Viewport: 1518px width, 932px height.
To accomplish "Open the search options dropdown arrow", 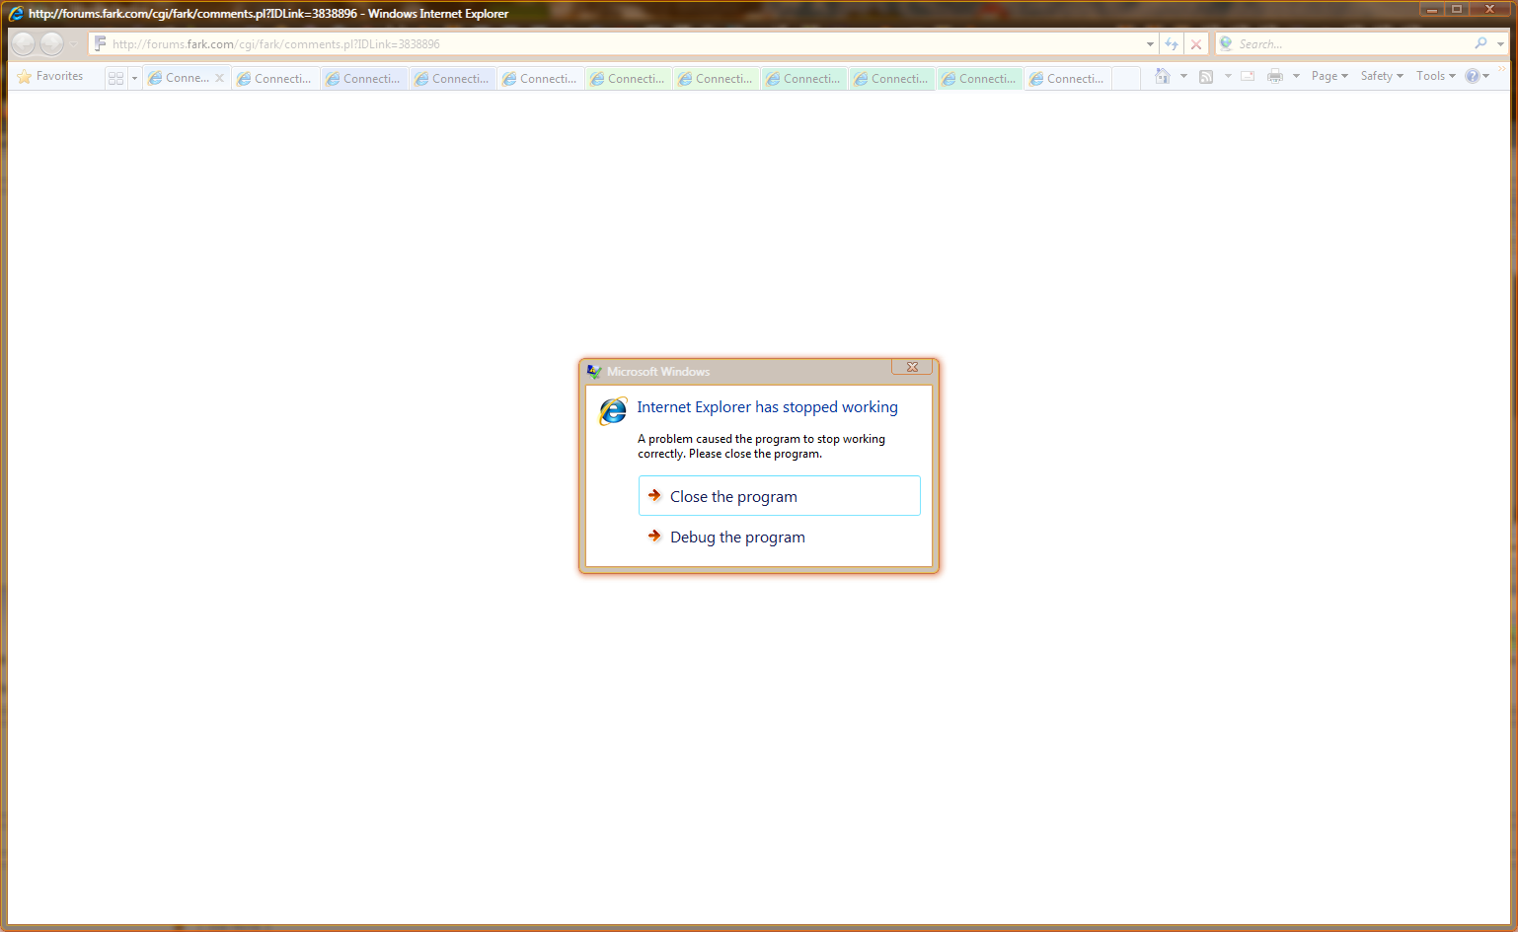I will click(x=1500, y=44).
